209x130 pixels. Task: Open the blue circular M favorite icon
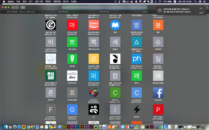pyautogui.click(x=115, y=25)
